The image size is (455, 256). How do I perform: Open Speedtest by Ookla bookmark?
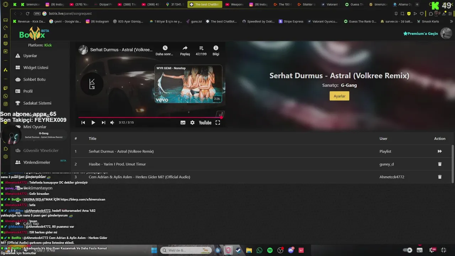258,21
